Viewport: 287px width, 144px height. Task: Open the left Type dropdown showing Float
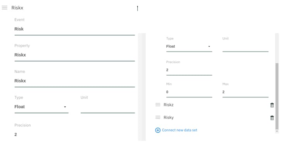coord(41,107)
